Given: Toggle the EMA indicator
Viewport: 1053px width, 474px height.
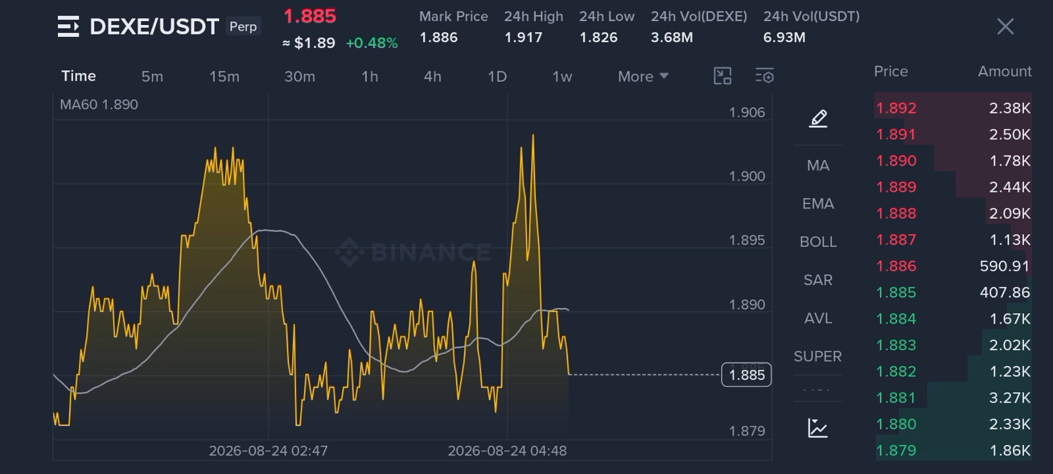Looking at the screenshot, I should click(818, 204).
